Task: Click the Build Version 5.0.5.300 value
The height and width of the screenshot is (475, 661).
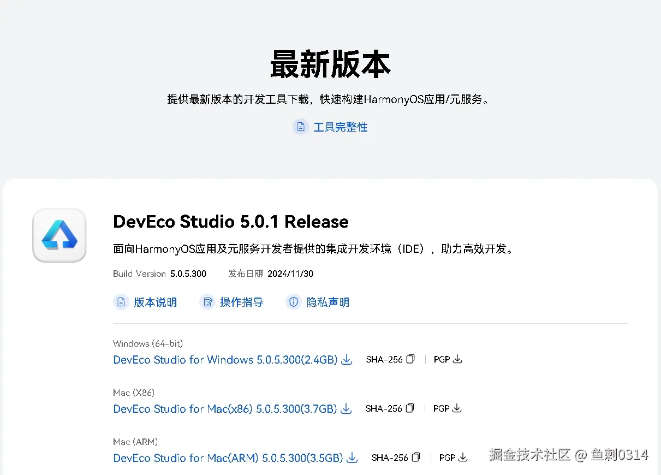Action: tap(188, 274)
